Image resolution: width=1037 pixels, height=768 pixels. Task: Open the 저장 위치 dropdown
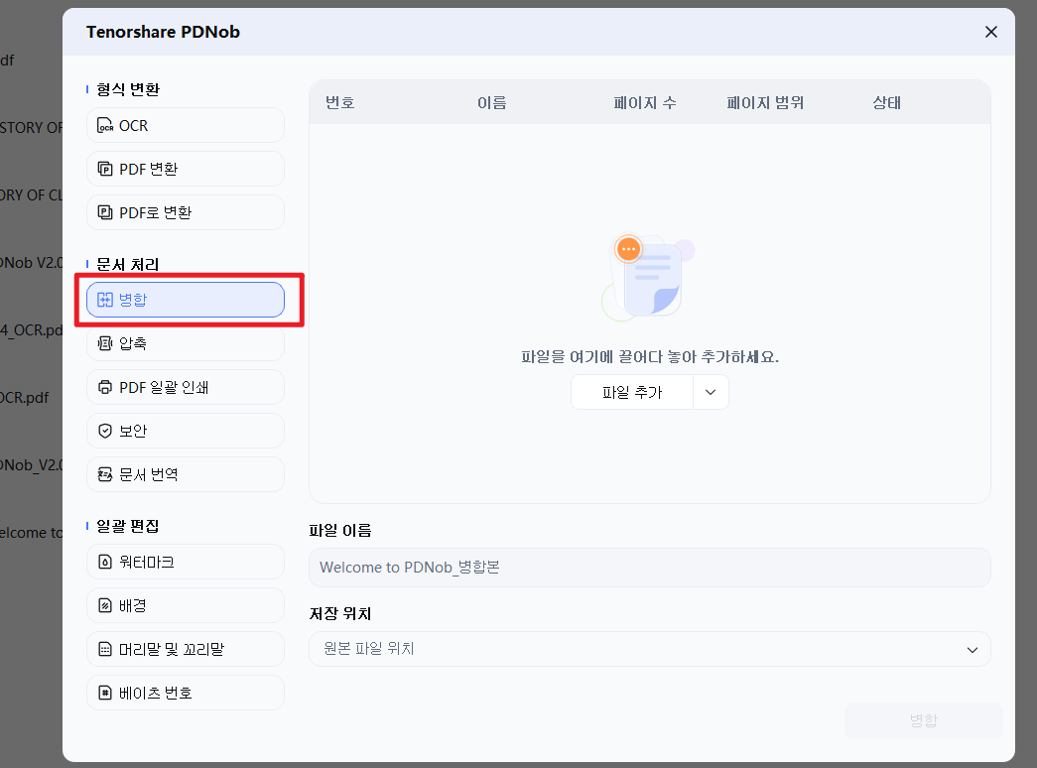tap(649, 649)
